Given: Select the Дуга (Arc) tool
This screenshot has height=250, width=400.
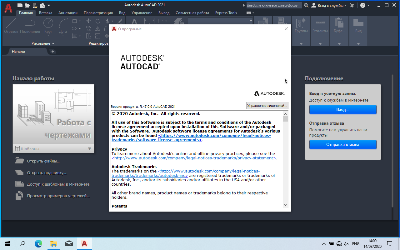Looking at the screenshot, I should tap(63, 26).
